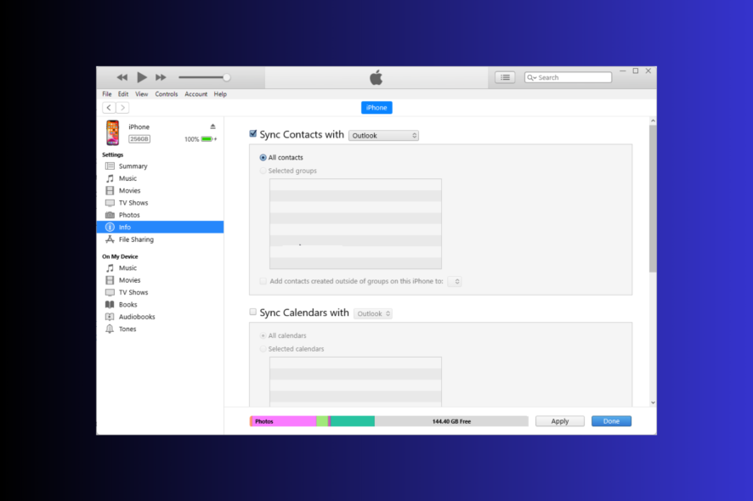Click the search magnifier icon

530,77
